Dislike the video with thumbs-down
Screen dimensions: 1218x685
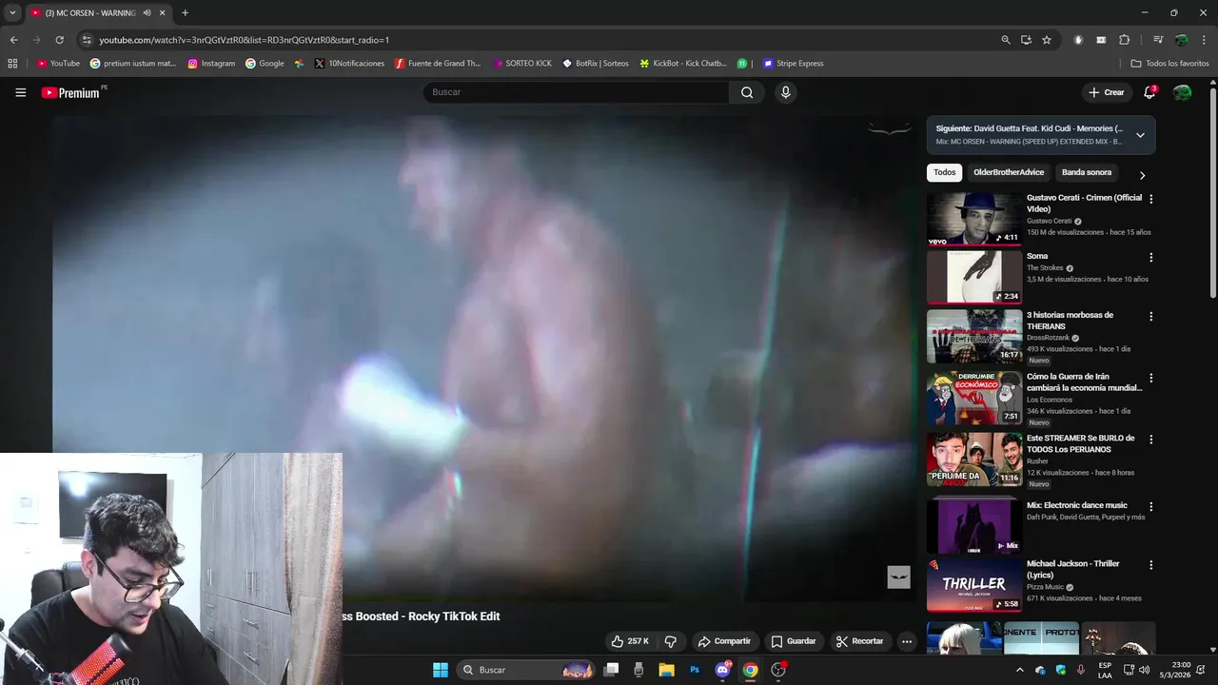(671, 641)
